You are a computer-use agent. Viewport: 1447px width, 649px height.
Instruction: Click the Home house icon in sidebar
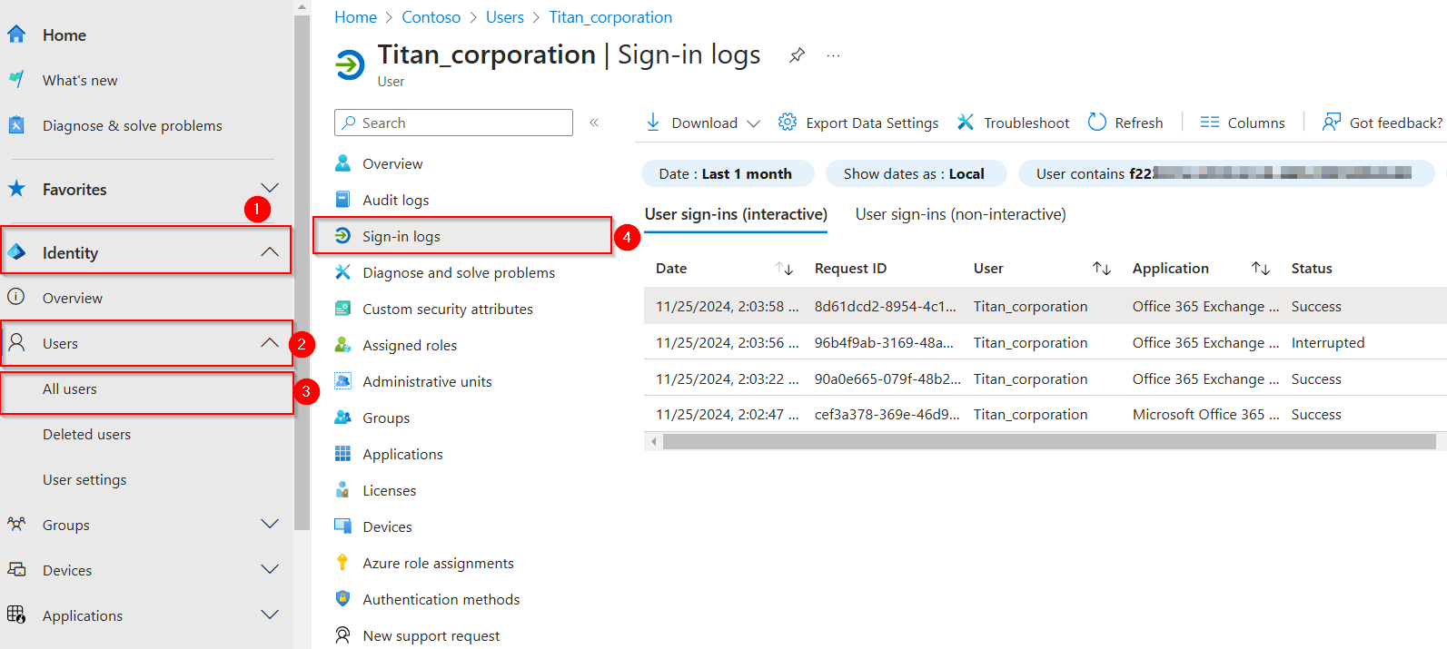pyautogui.click(x=16, y=34)
